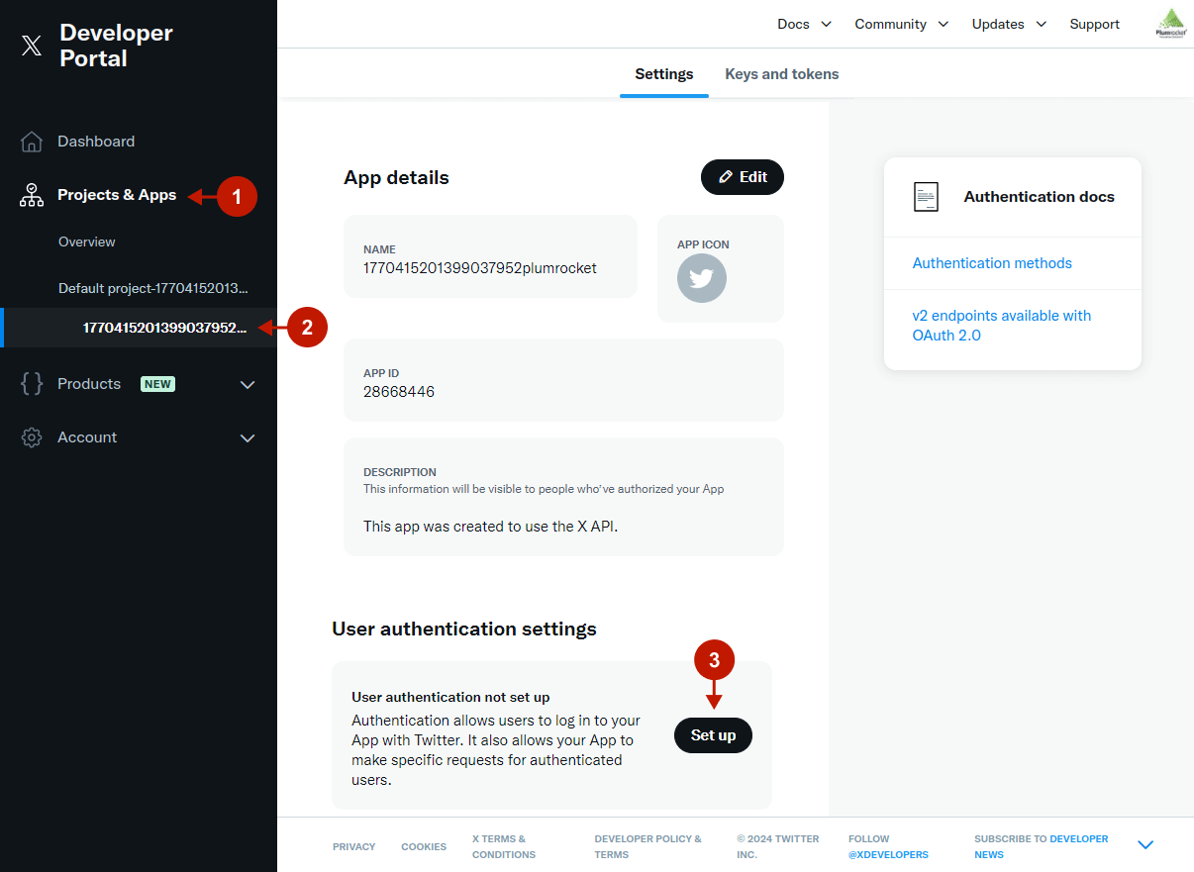
Task: Open the Default project-17704152013... item
Action: pyautogui.click(x=153, y=288)
